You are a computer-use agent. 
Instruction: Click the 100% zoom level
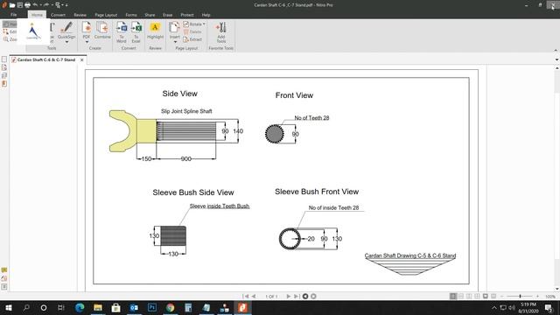[550, 297]
